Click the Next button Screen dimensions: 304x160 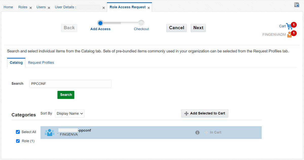pos(198,28)
